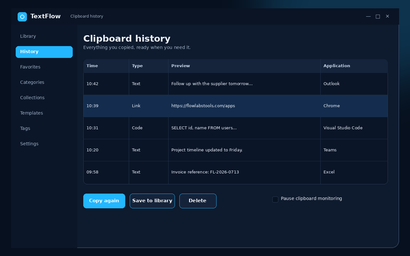The image size is (410, 256).
Task: Minimize the TextFlow window
Action: pos(368,16)
